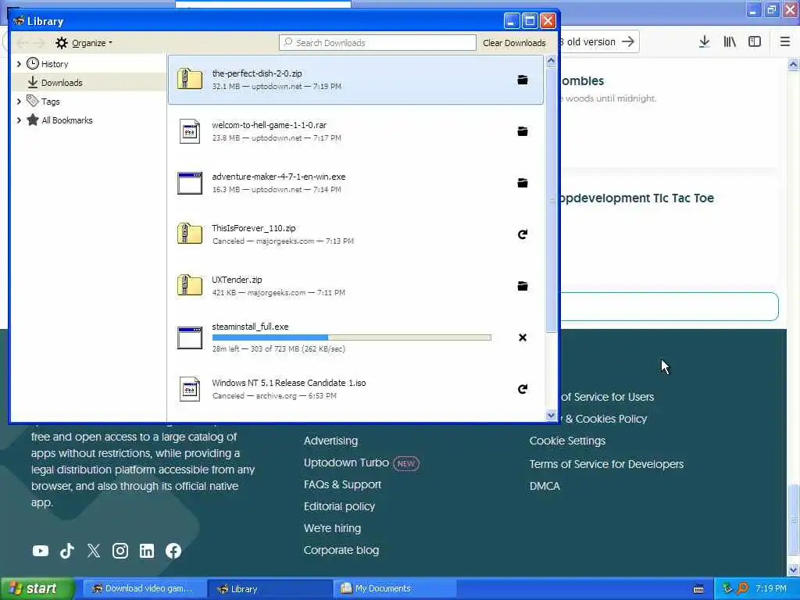Open the browser hamburger menu

click(785, 42)
